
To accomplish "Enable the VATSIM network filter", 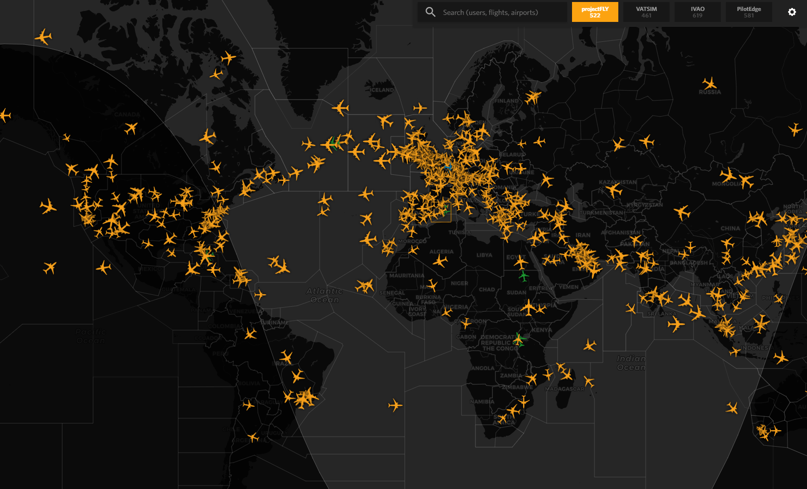I will tap(646, 12).
